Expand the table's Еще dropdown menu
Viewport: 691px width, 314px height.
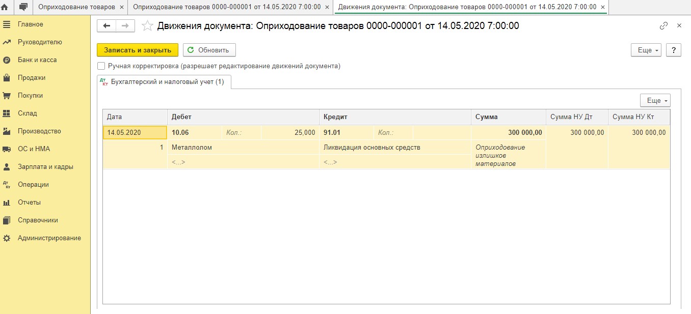[x=655, y=101]
